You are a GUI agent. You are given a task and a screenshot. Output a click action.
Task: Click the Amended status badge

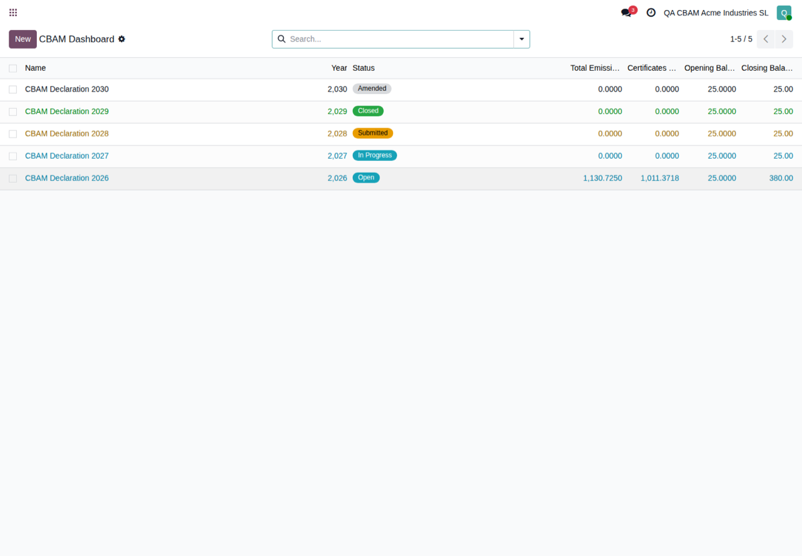372,89
